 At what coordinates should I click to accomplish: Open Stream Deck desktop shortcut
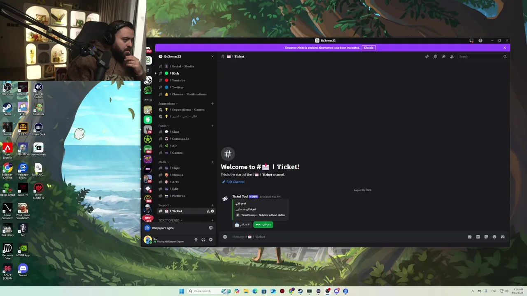[x=38, y=129]
